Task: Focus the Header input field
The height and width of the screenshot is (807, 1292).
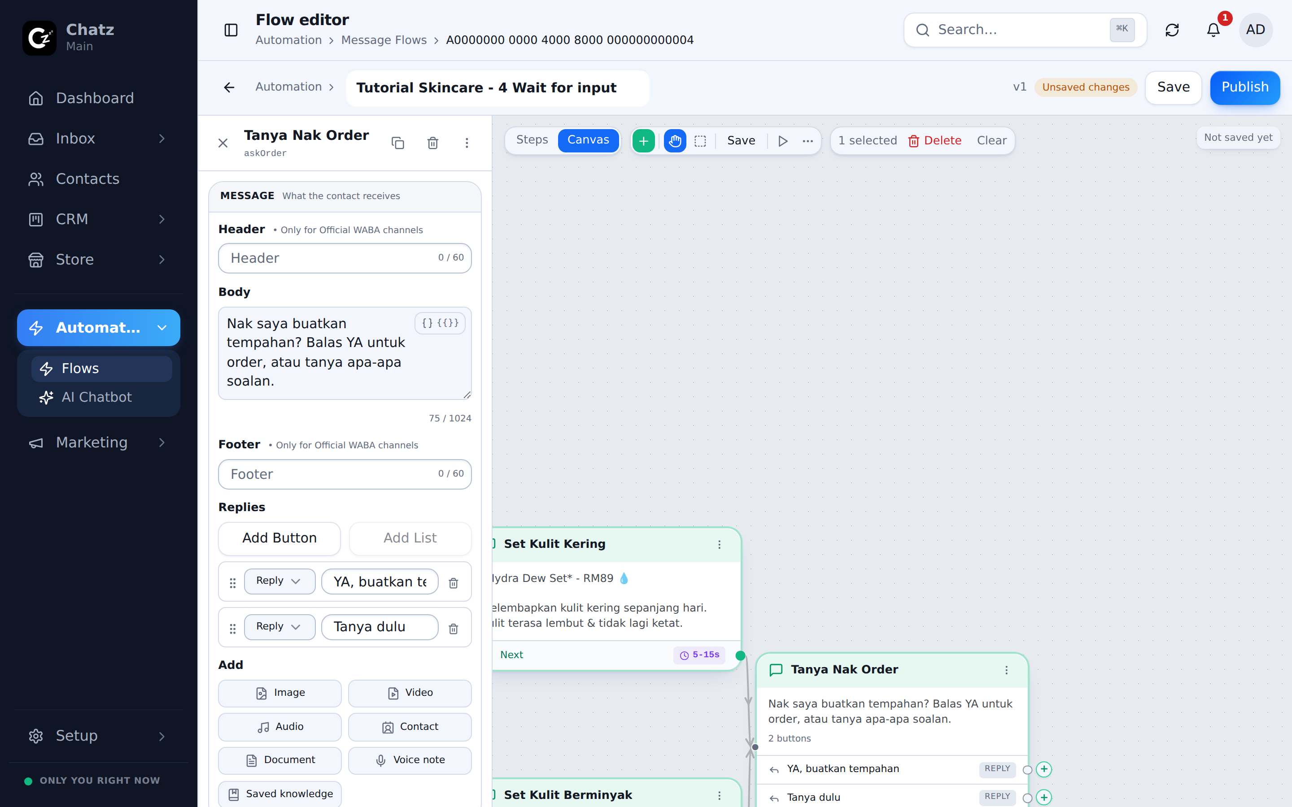Action: tap(345, 258)
